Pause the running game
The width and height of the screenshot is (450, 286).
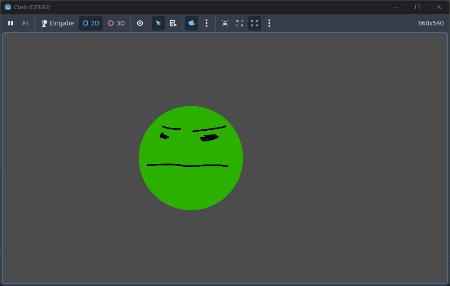point(11,23)
